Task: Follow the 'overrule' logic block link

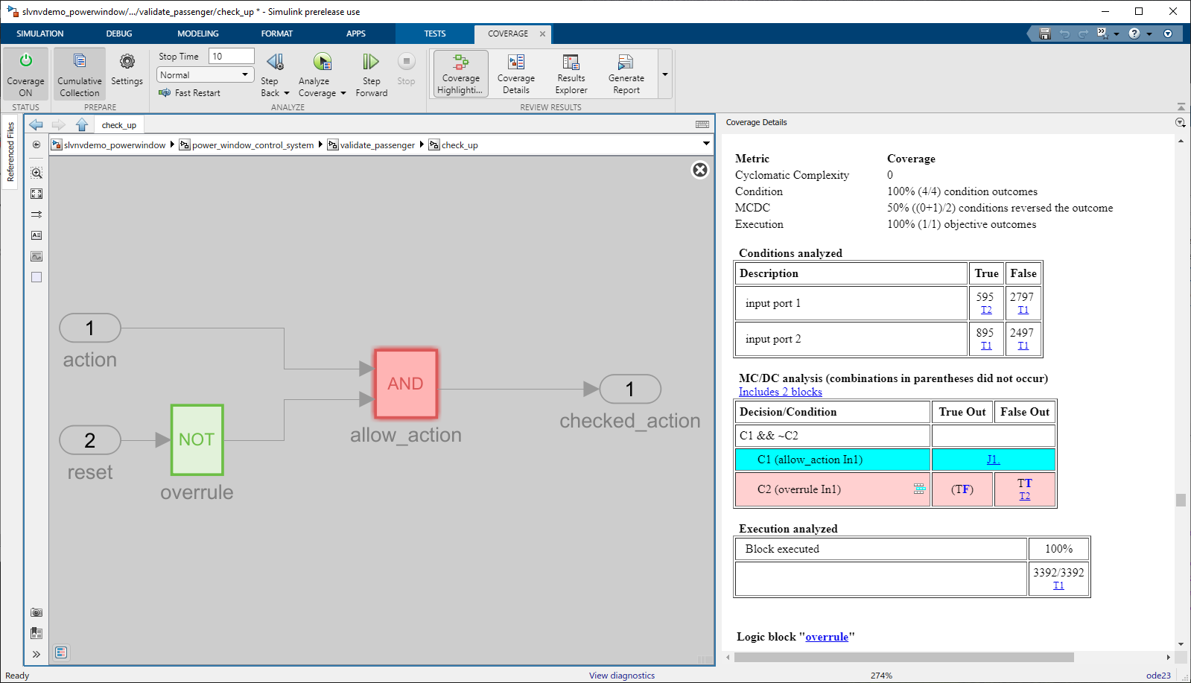Action: coord(827,637)
